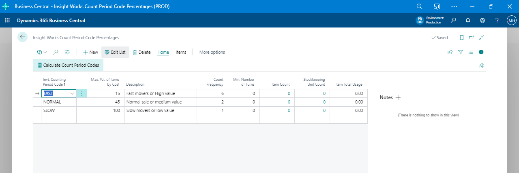Image resolution: width=519 pixels, height=173 pixels.
Task: Toggle the FactBox information pane
Action: click(x=481, y=52)
